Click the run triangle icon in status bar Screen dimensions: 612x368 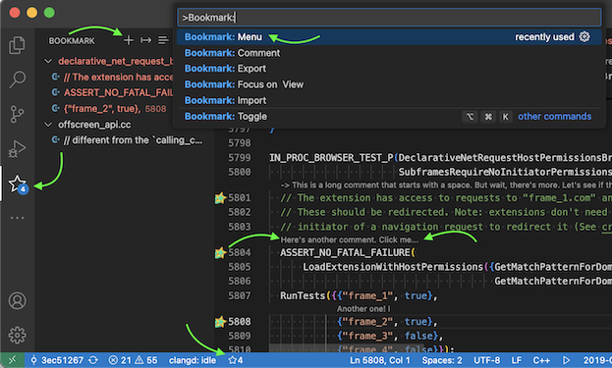coord(567,360)
